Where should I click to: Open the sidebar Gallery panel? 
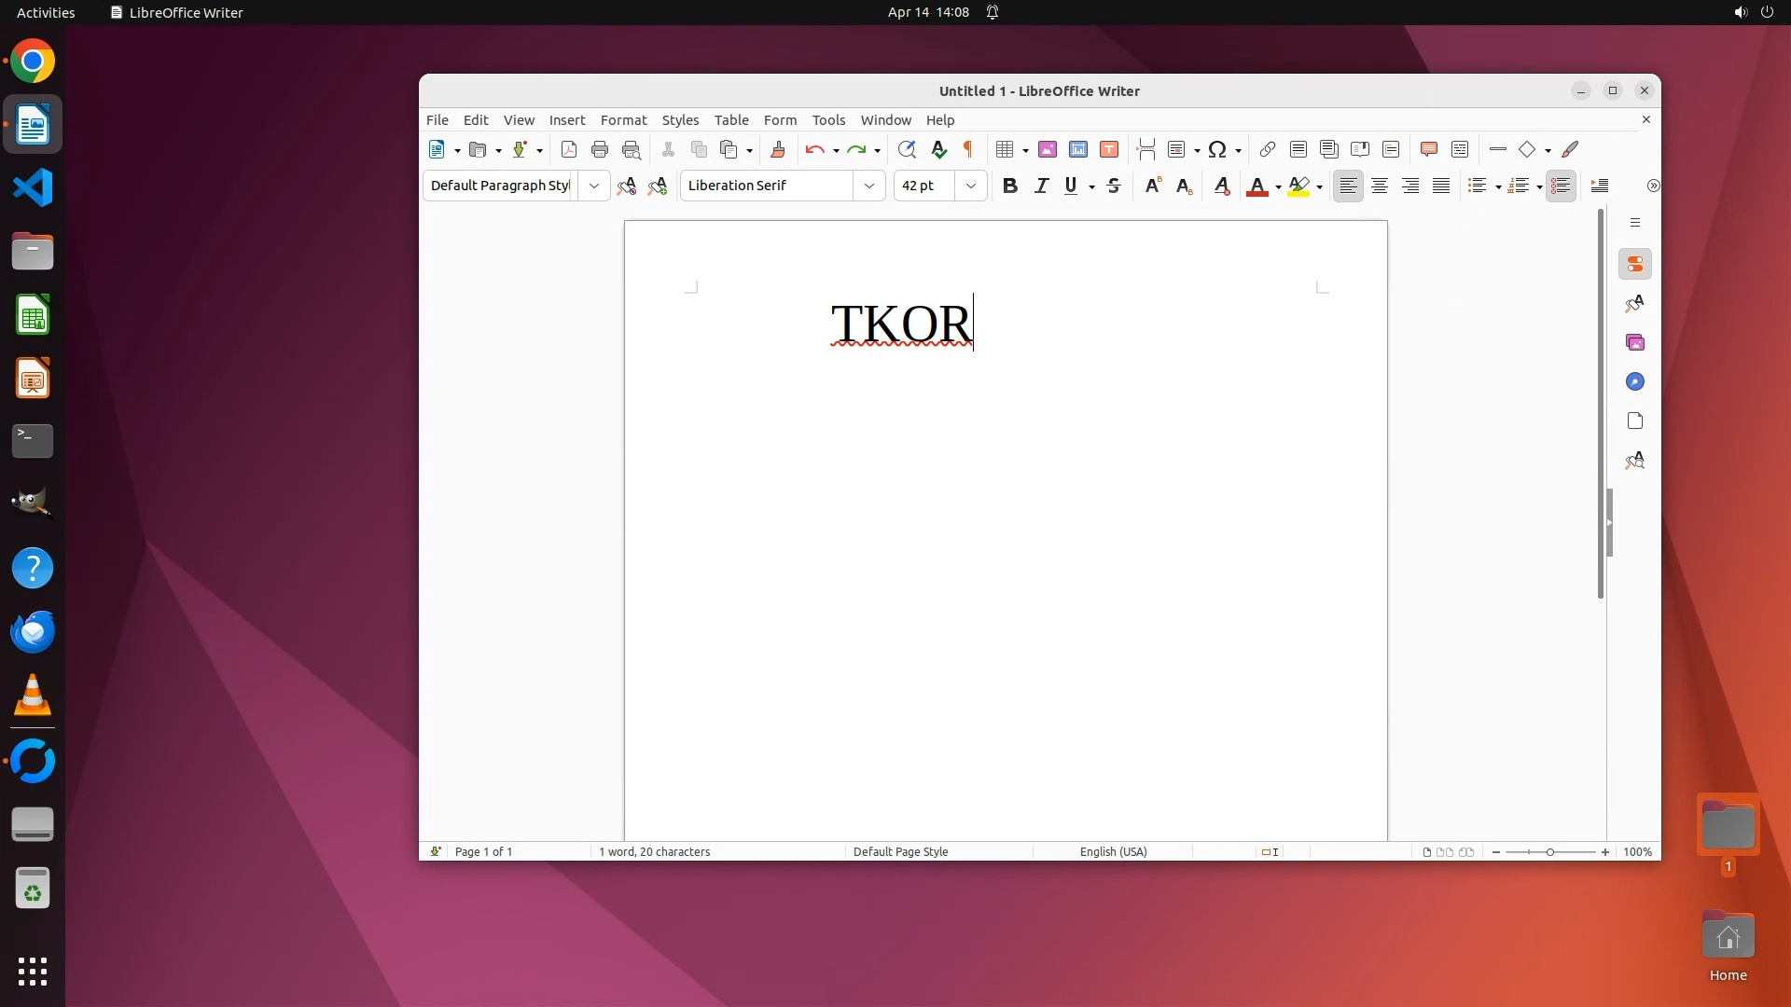tap(1635, 342)
